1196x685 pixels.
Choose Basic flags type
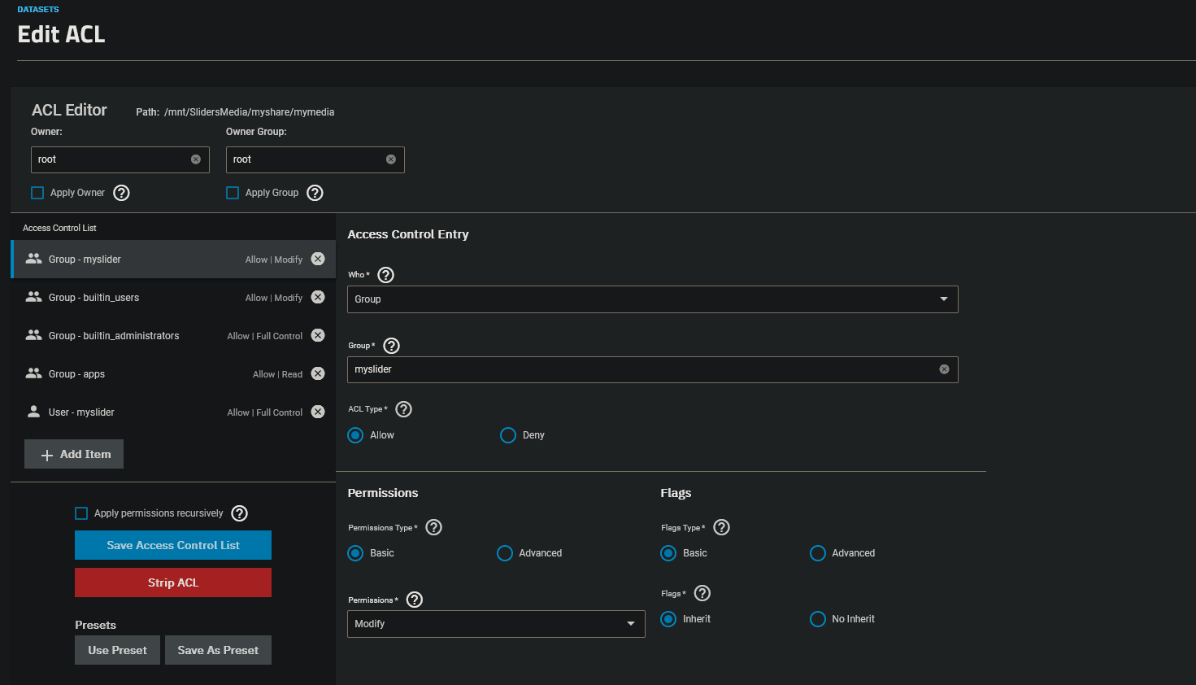click(668, 553)
